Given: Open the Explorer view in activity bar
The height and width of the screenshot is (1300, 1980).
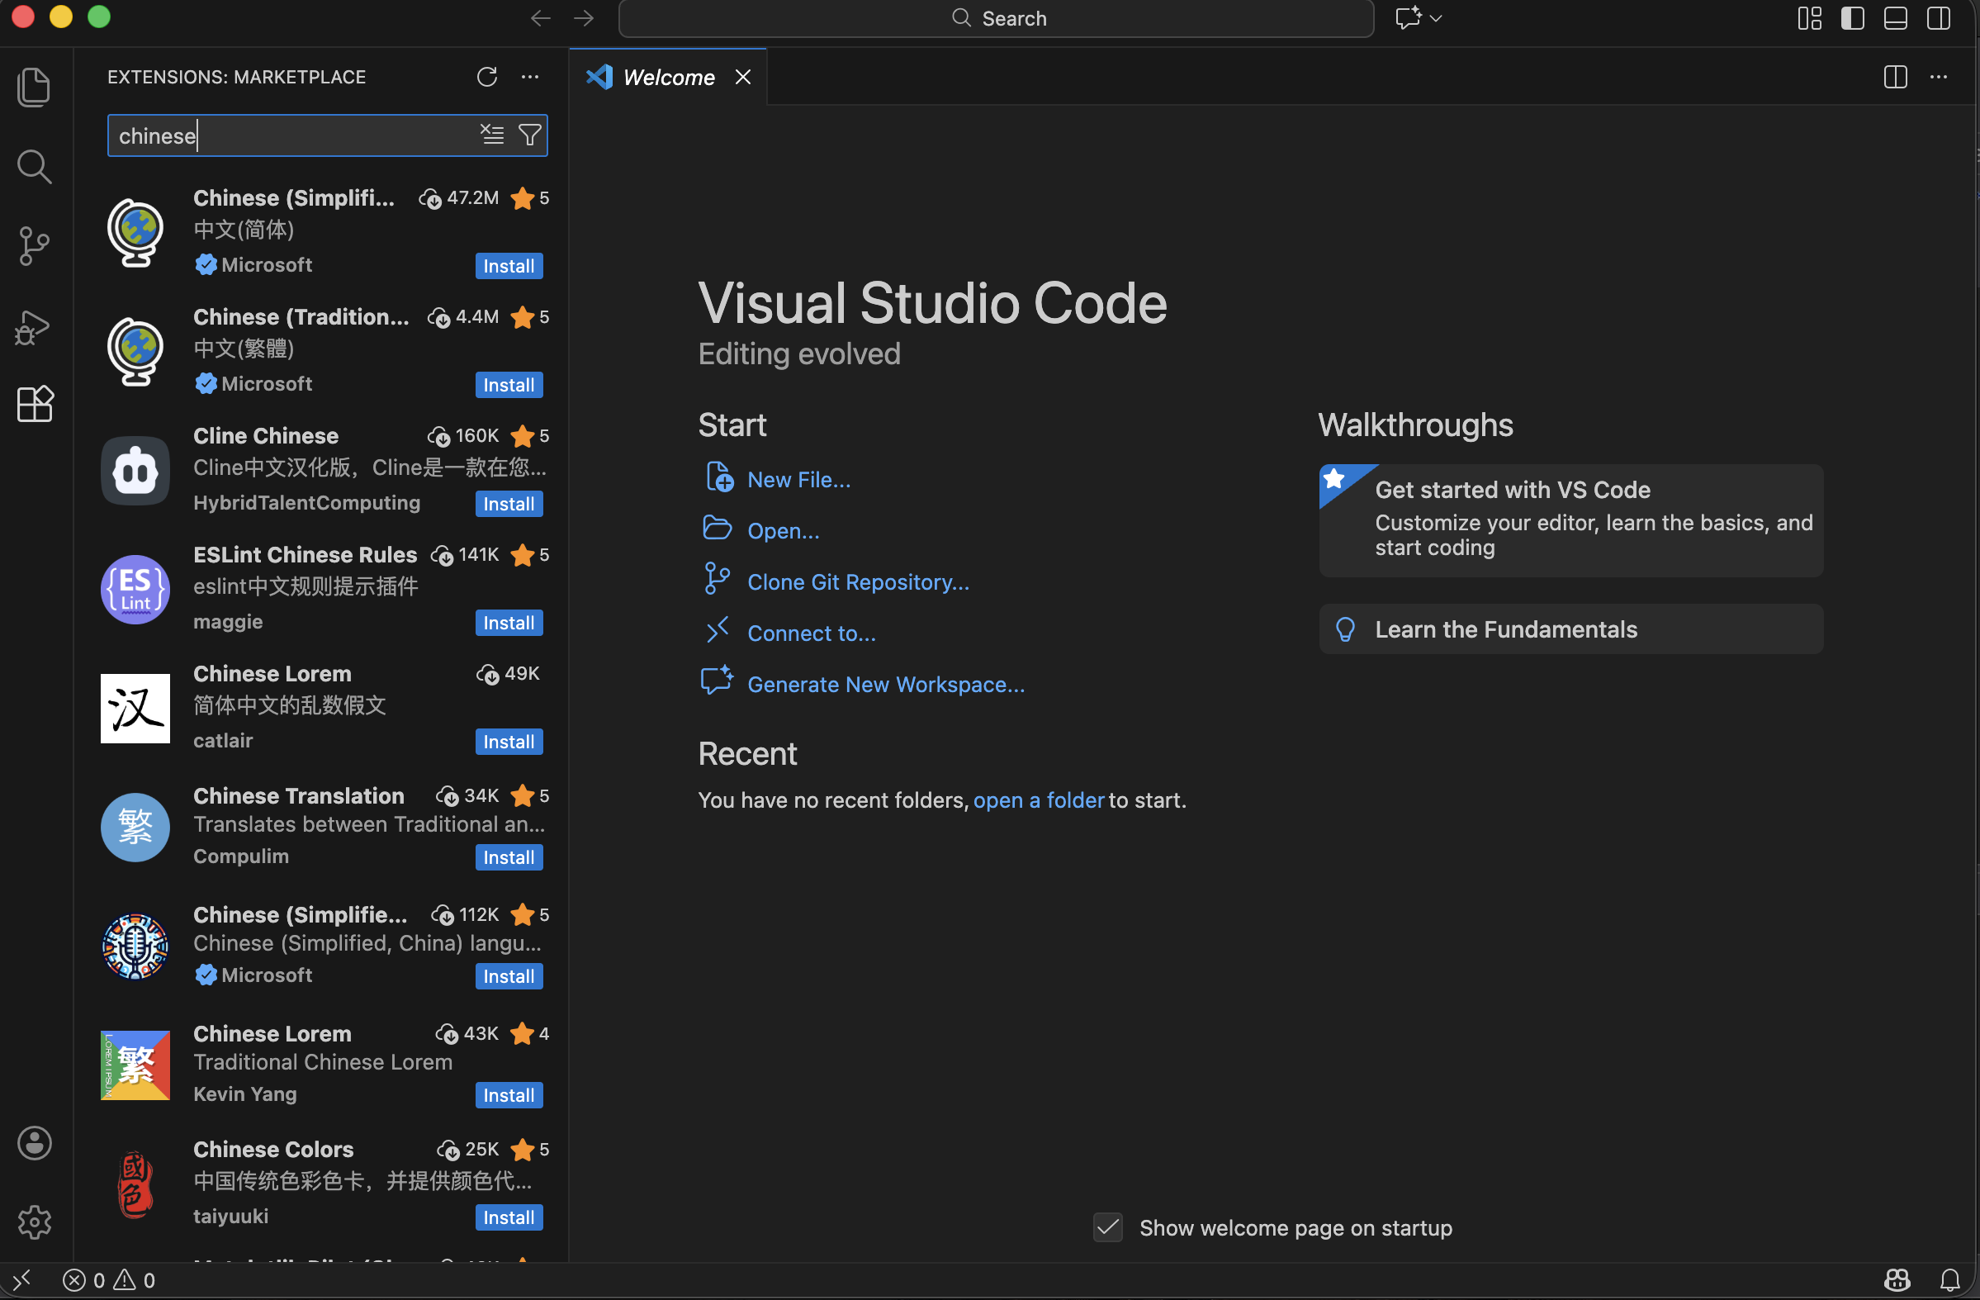Looking at the screenshot, I should 34,87.
